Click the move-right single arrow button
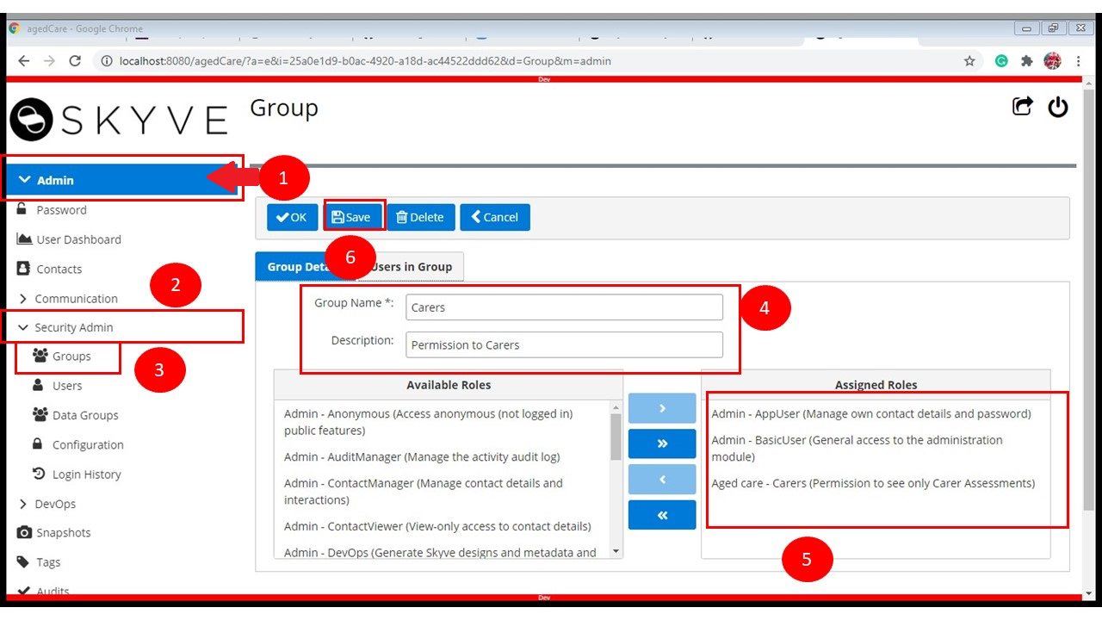 pos(662,408)
